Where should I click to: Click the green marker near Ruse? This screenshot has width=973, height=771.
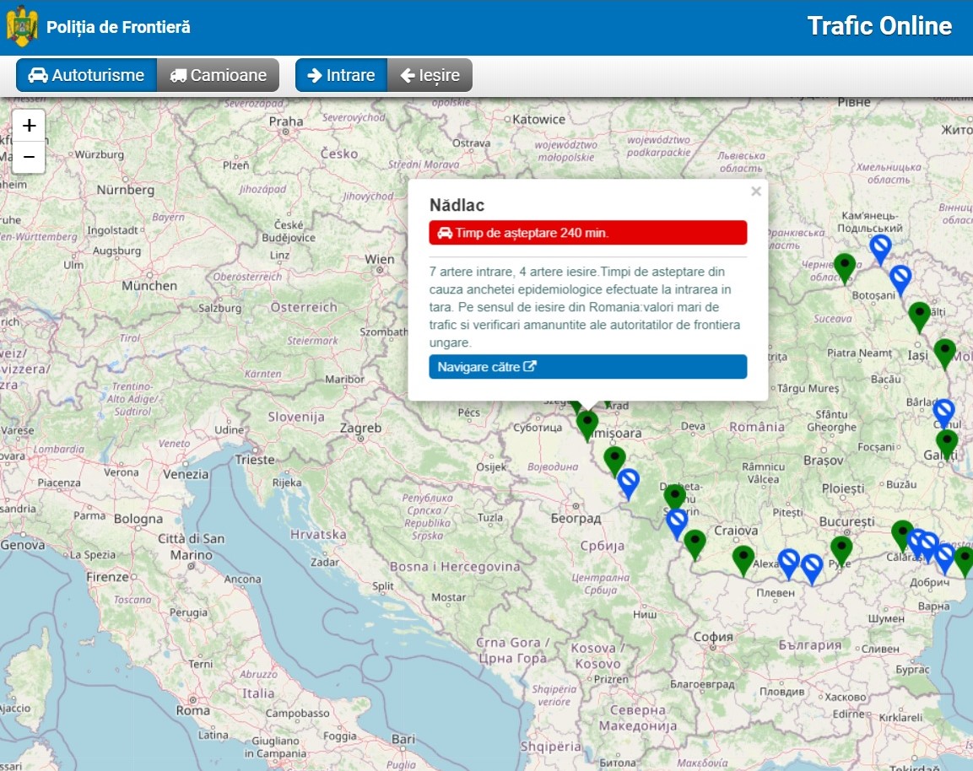pyautogui.click(x=841, y=548)
